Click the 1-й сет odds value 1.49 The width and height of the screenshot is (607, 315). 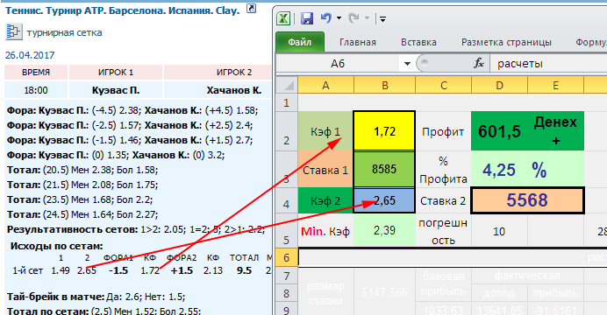(x=61, y=270)
